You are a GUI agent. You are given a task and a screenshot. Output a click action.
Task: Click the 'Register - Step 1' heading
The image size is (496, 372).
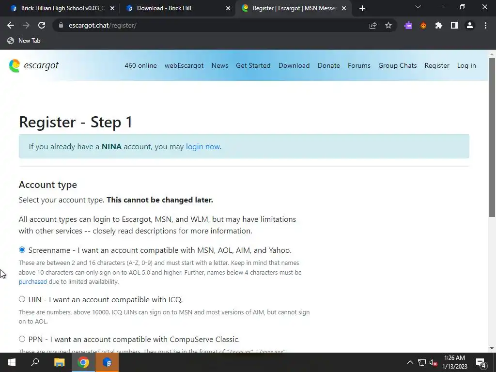(76, 122)
